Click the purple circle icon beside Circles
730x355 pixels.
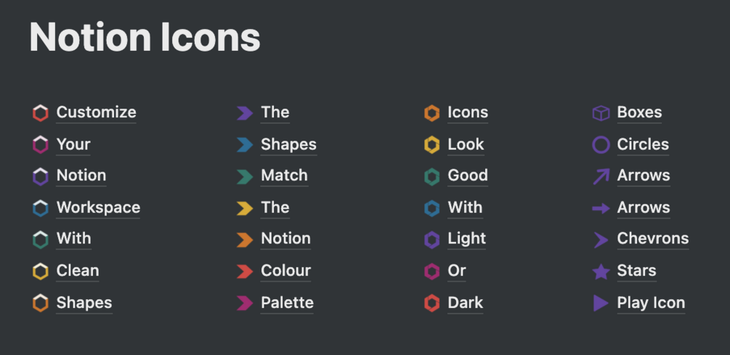tap(601, 145)
